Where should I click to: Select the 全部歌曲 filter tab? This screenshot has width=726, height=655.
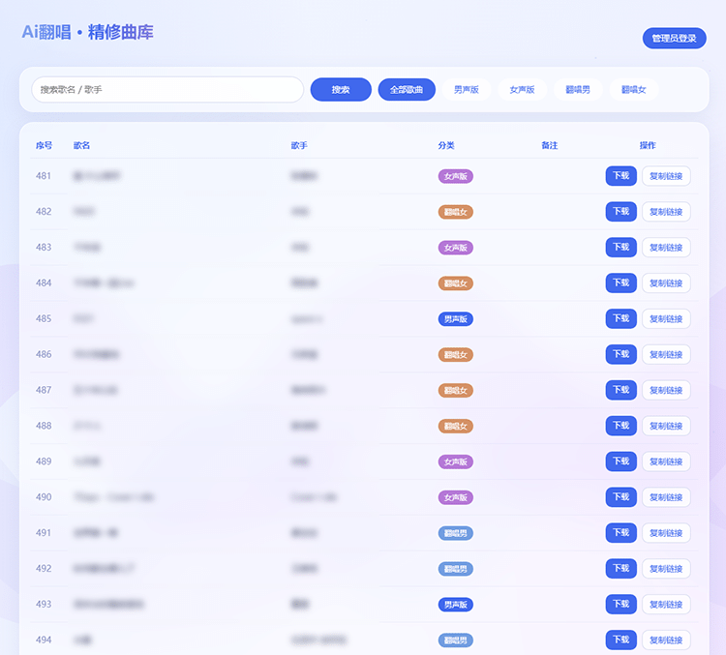[x=406, y=89]
